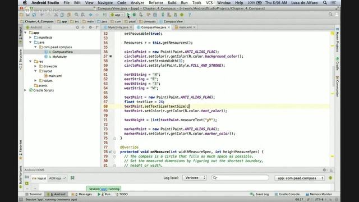The width and height of the screenshot is (359, 202).
Task: Open the TODO tool window
Action: (x=122, y=194)
